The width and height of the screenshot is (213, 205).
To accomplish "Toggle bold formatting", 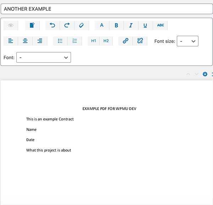I will (x=116, y=25).
